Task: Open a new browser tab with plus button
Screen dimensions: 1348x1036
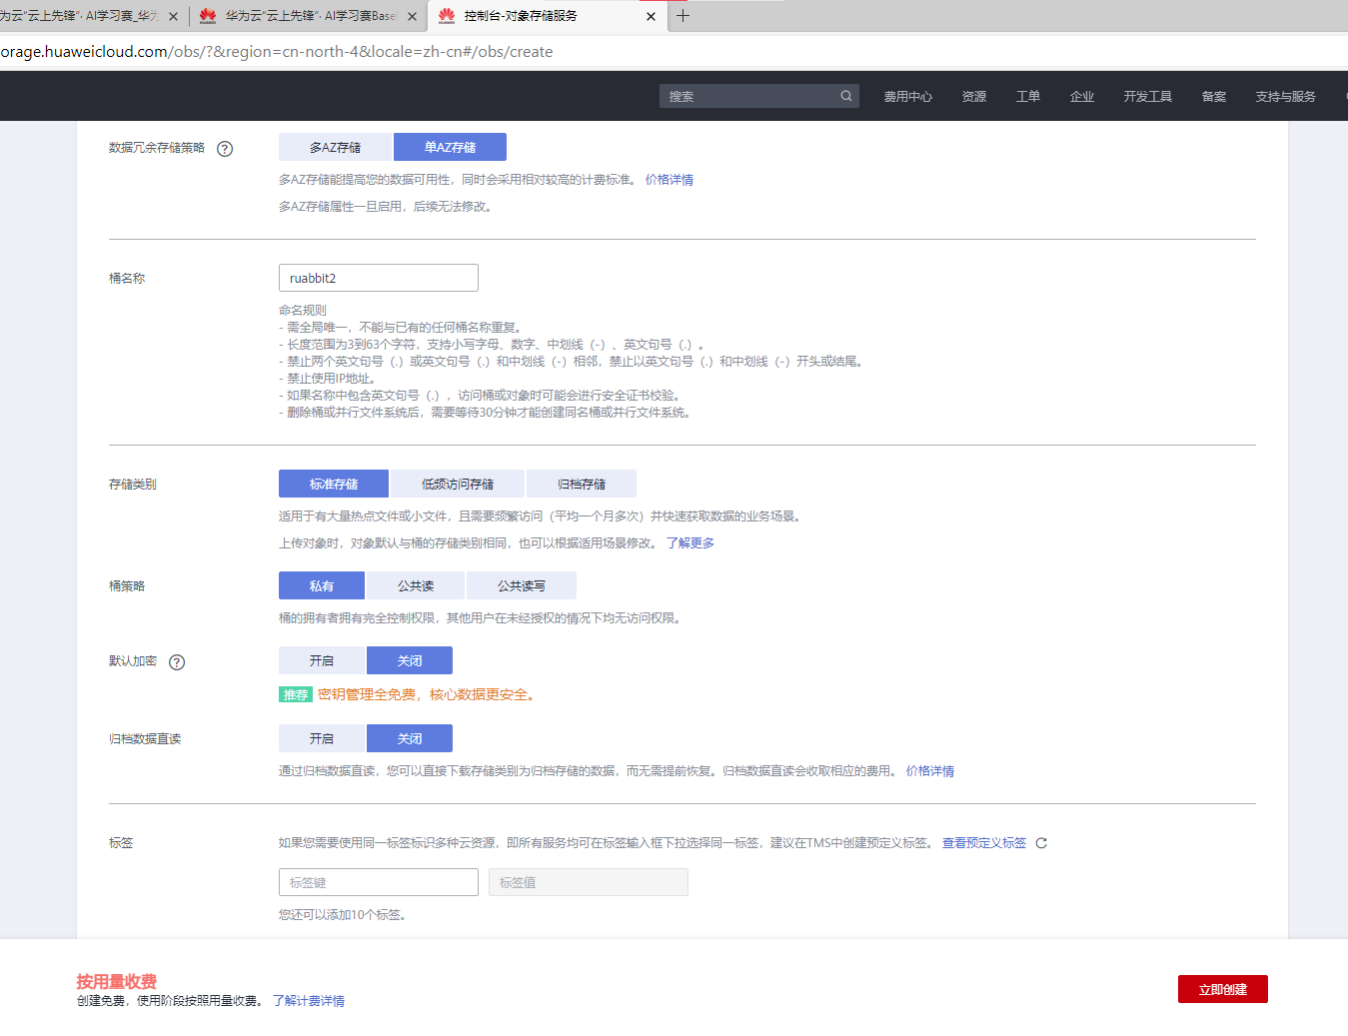Action: pos(682,16)
